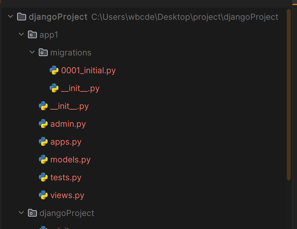This screenshot has width=297, height=229.
Task: Click the inner djangoProject package folder icon
Action: pos(32,213)
